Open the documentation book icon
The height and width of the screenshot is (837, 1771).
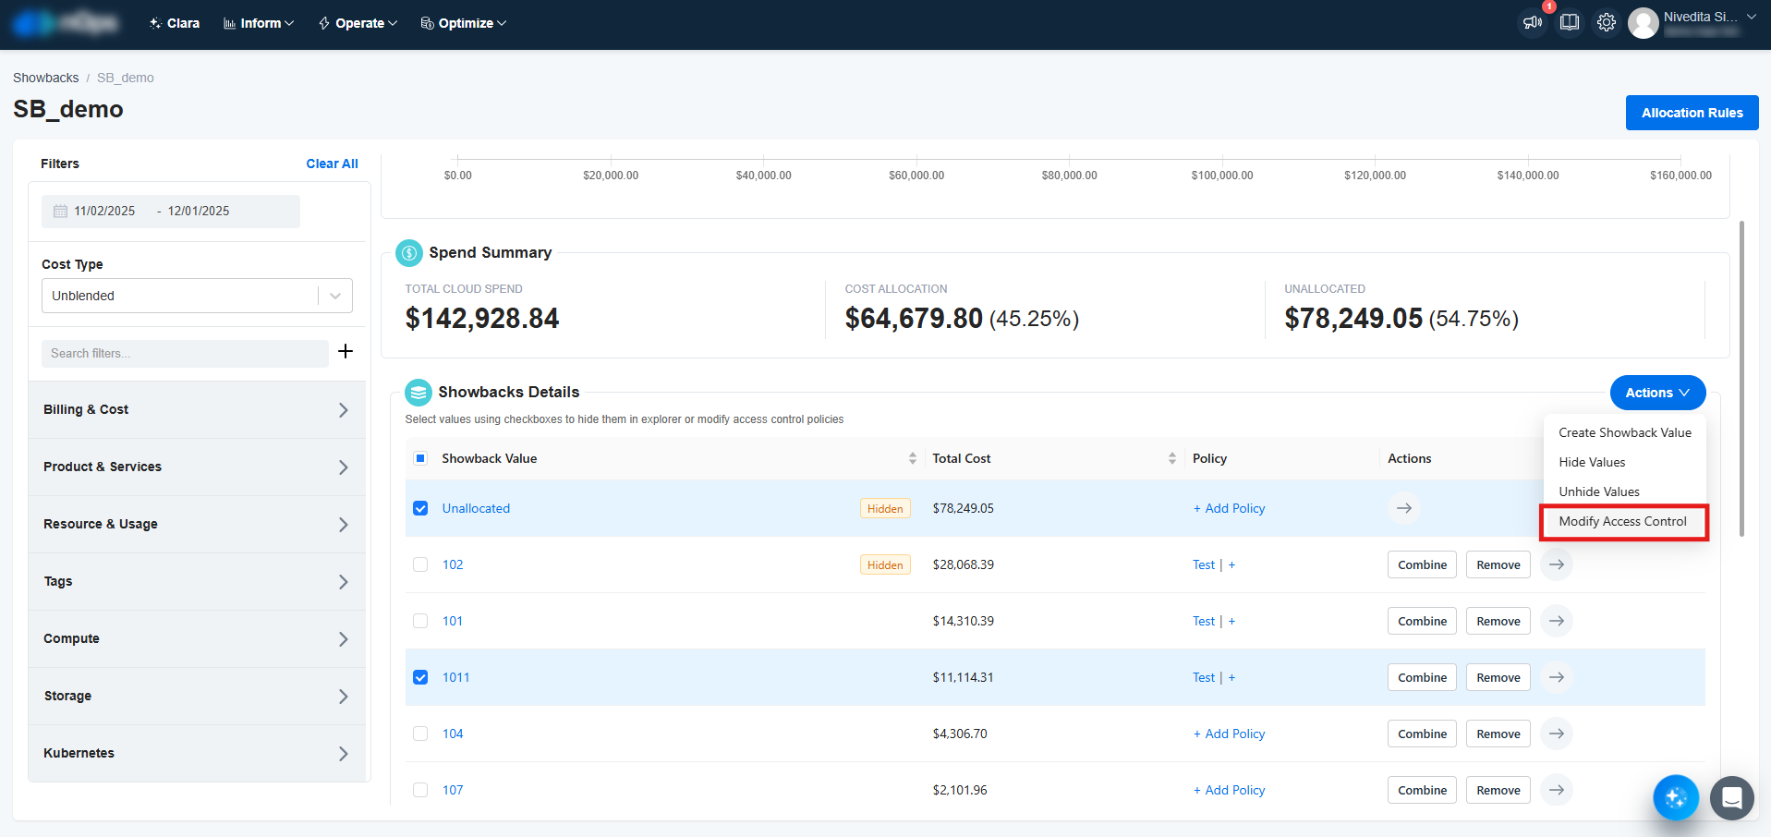[x=1569, y=22]
